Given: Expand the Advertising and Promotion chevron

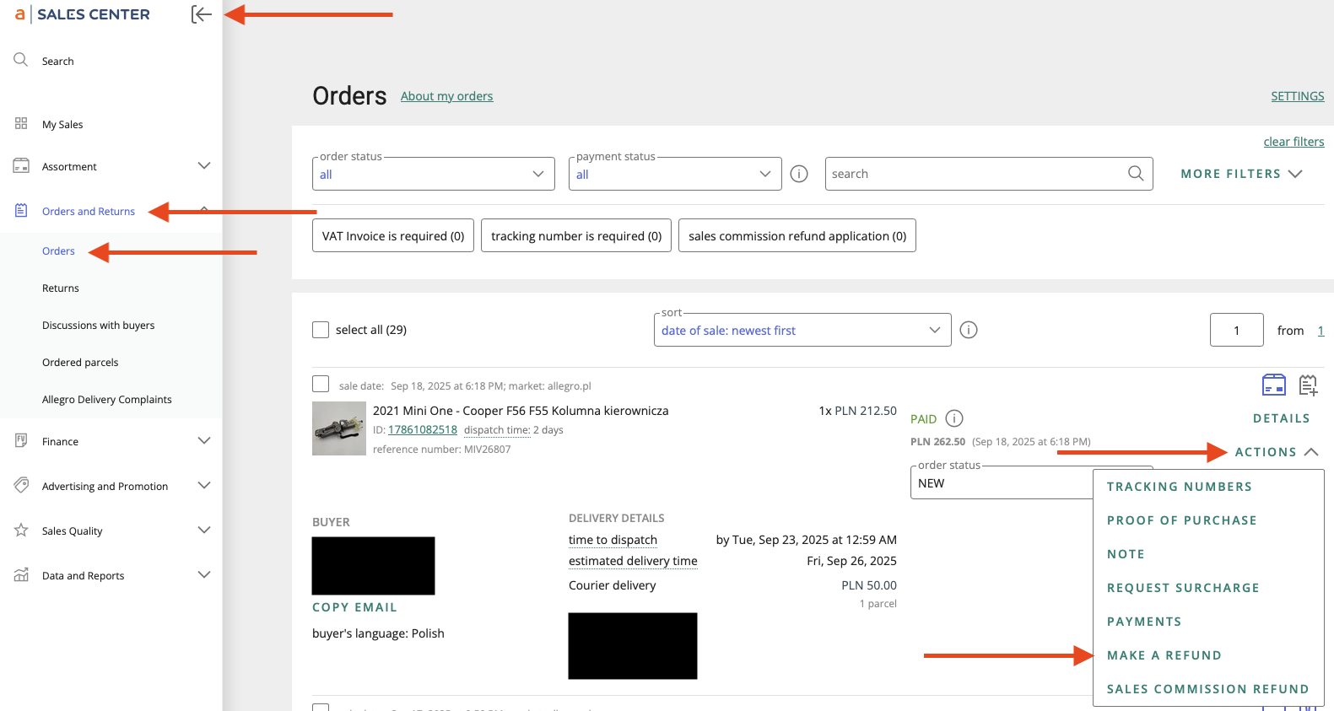Looking at the screenshot, I should [204, 485].
